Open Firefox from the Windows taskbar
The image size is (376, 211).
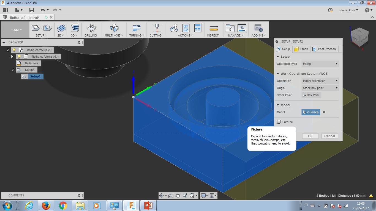[46, 206]
